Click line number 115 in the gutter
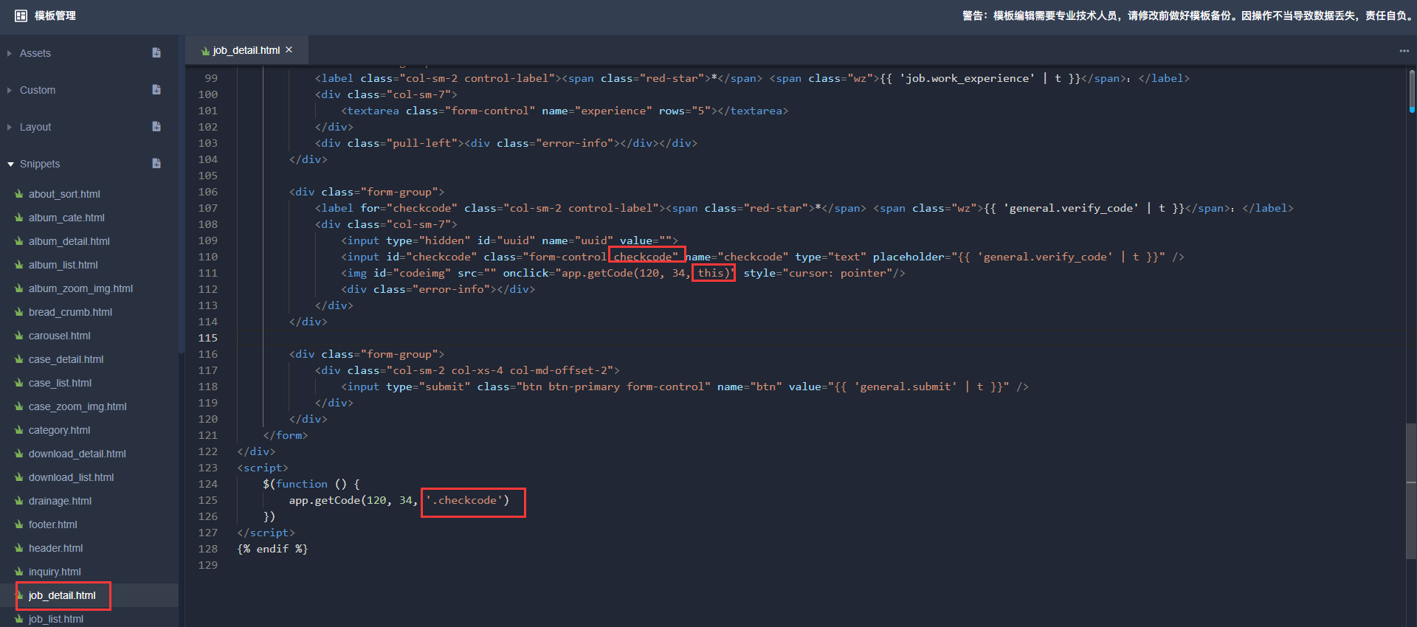This screenshot has height=627, width=1417. click(207, 338)
